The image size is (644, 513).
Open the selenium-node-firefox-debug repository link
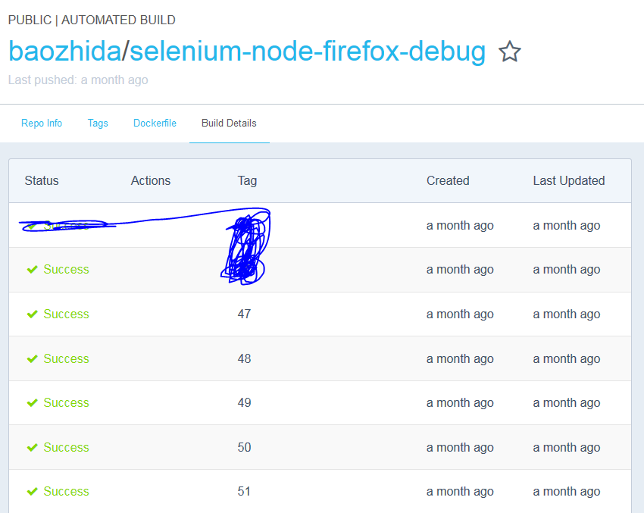(x=308, y=52)
